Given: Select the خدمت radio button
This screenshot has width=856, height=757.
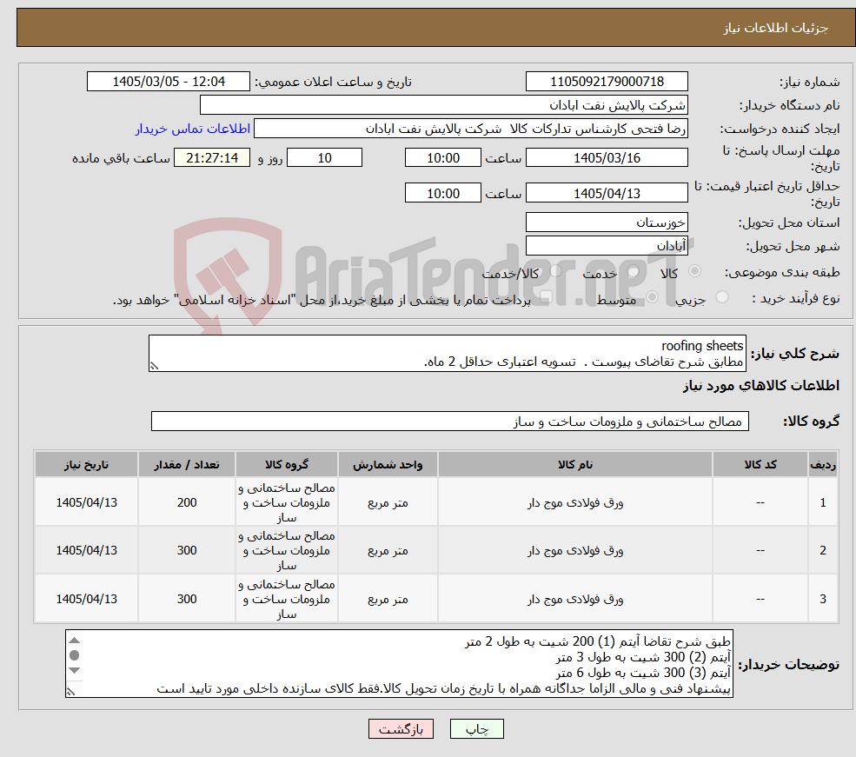Looking at the screenshot, I should pyautogui.click(x=634, y=271).
